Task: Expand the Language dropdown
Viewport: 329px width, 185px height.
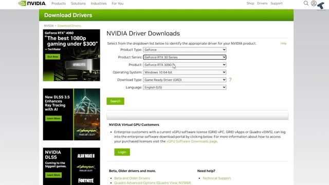Action: [185, 87]
